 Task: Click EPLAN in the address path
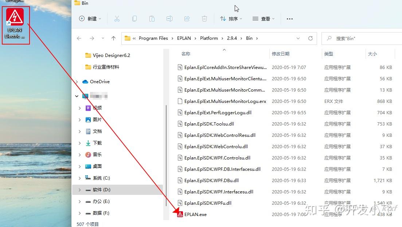(184, 38)
